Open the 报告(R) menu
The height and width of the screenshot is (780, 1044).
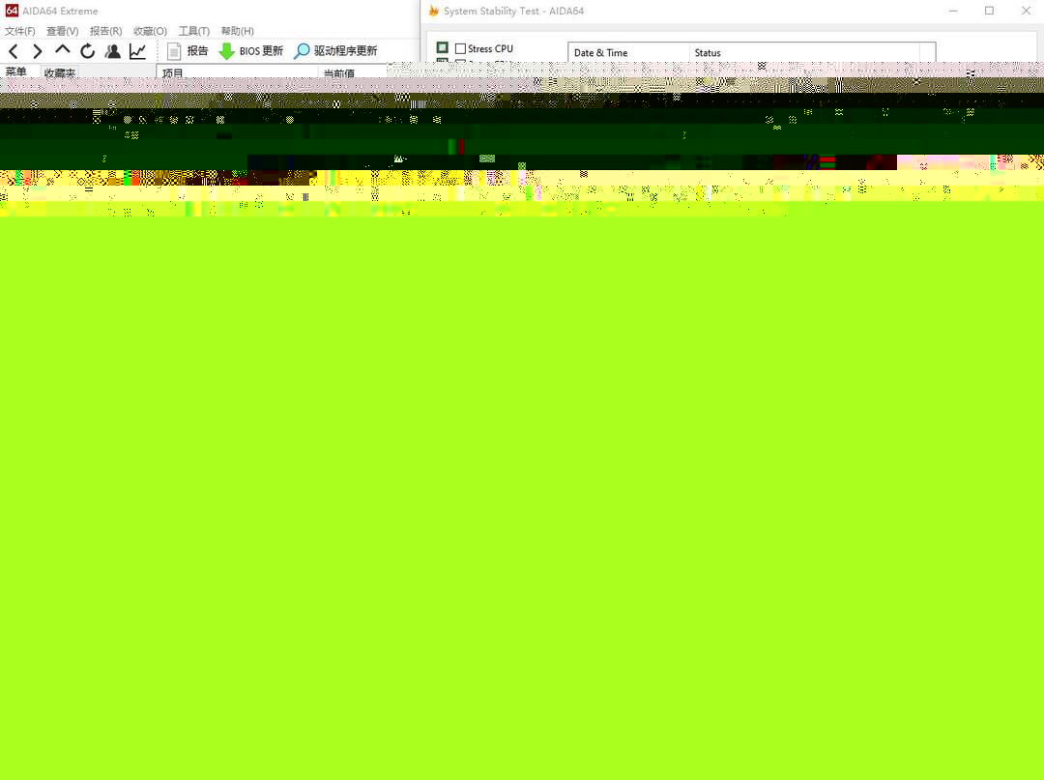tap(106, 31)
